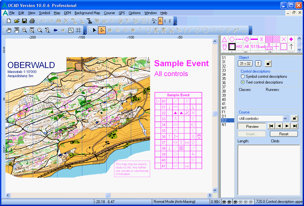Click the Save file icon
Screen dimensions: 304x206
24,21
